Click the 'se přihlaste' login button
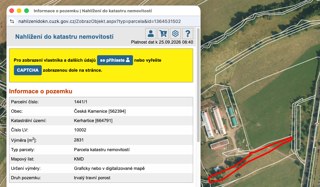The height and width of the screenshot is (187, 320). (115, 60)
